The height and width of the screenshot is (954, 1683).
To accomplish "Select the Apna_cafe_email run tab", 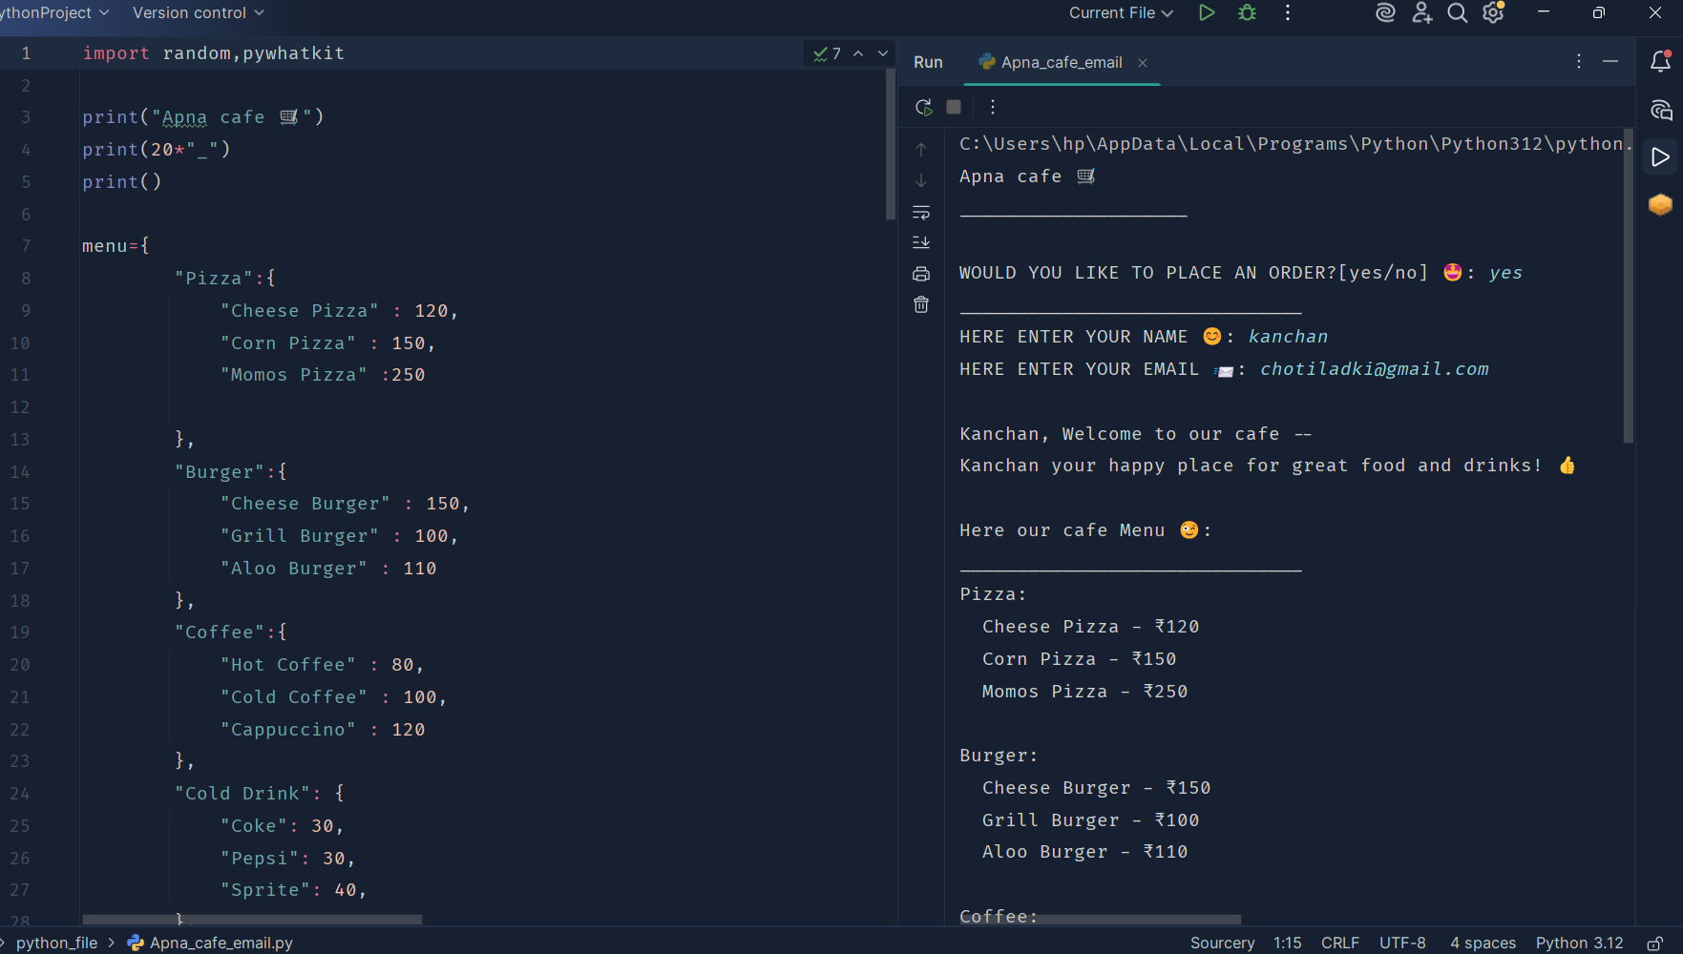I will (x=1061, y=62).
